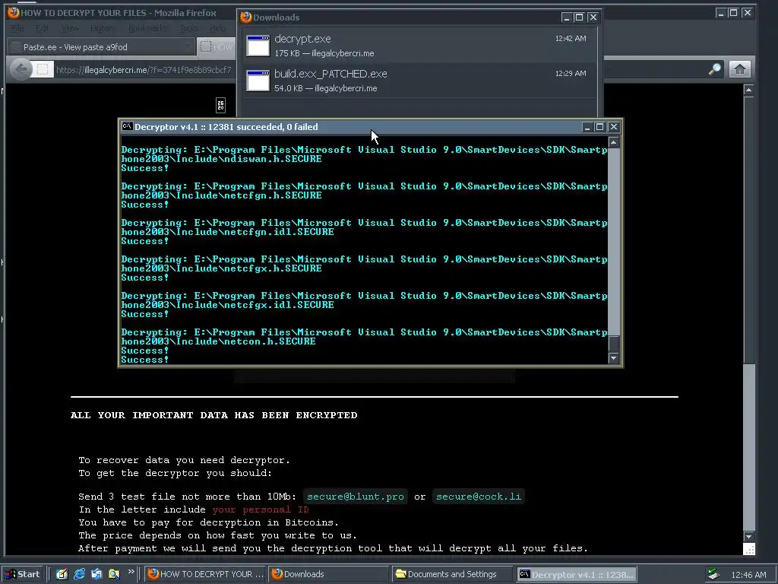Open the Help menu in Firefox
778x584 pixels.
pyautogui.click(x=217, y=28)
